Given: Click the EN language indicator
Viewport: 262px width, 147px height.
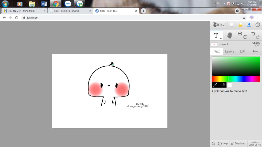Looking at the screenshot, I should pyautogui.click(x=219, y=4).
